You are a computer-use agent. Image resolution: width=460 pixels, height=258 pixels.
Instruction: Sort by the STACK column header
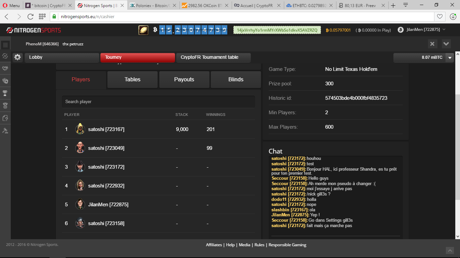[x=182, y=115]
